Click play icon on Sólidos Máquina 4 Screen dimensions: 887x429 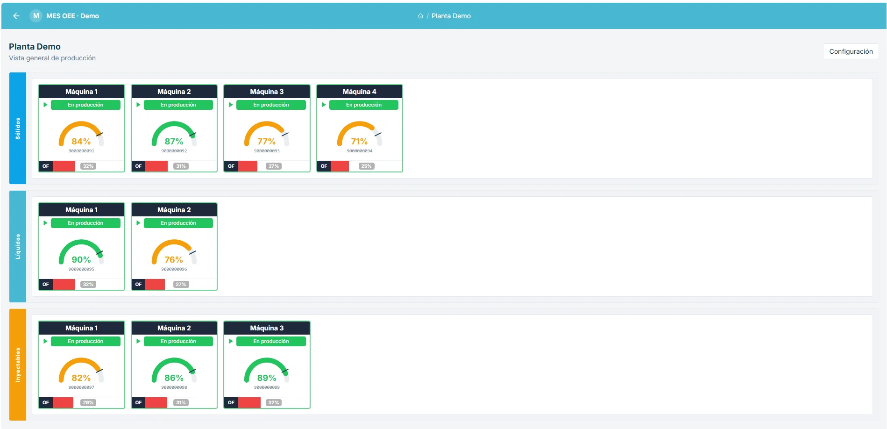(x=324, y=105)
